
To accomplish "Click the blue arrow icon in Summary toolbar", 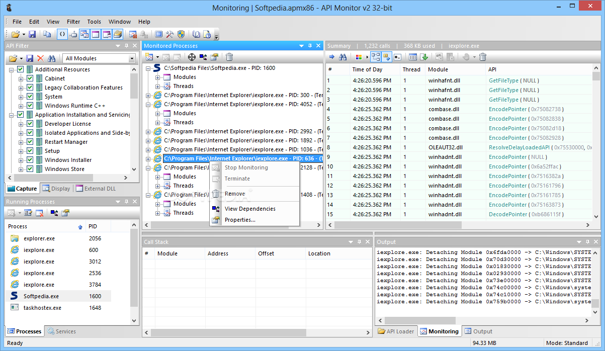I will [332, 57].
